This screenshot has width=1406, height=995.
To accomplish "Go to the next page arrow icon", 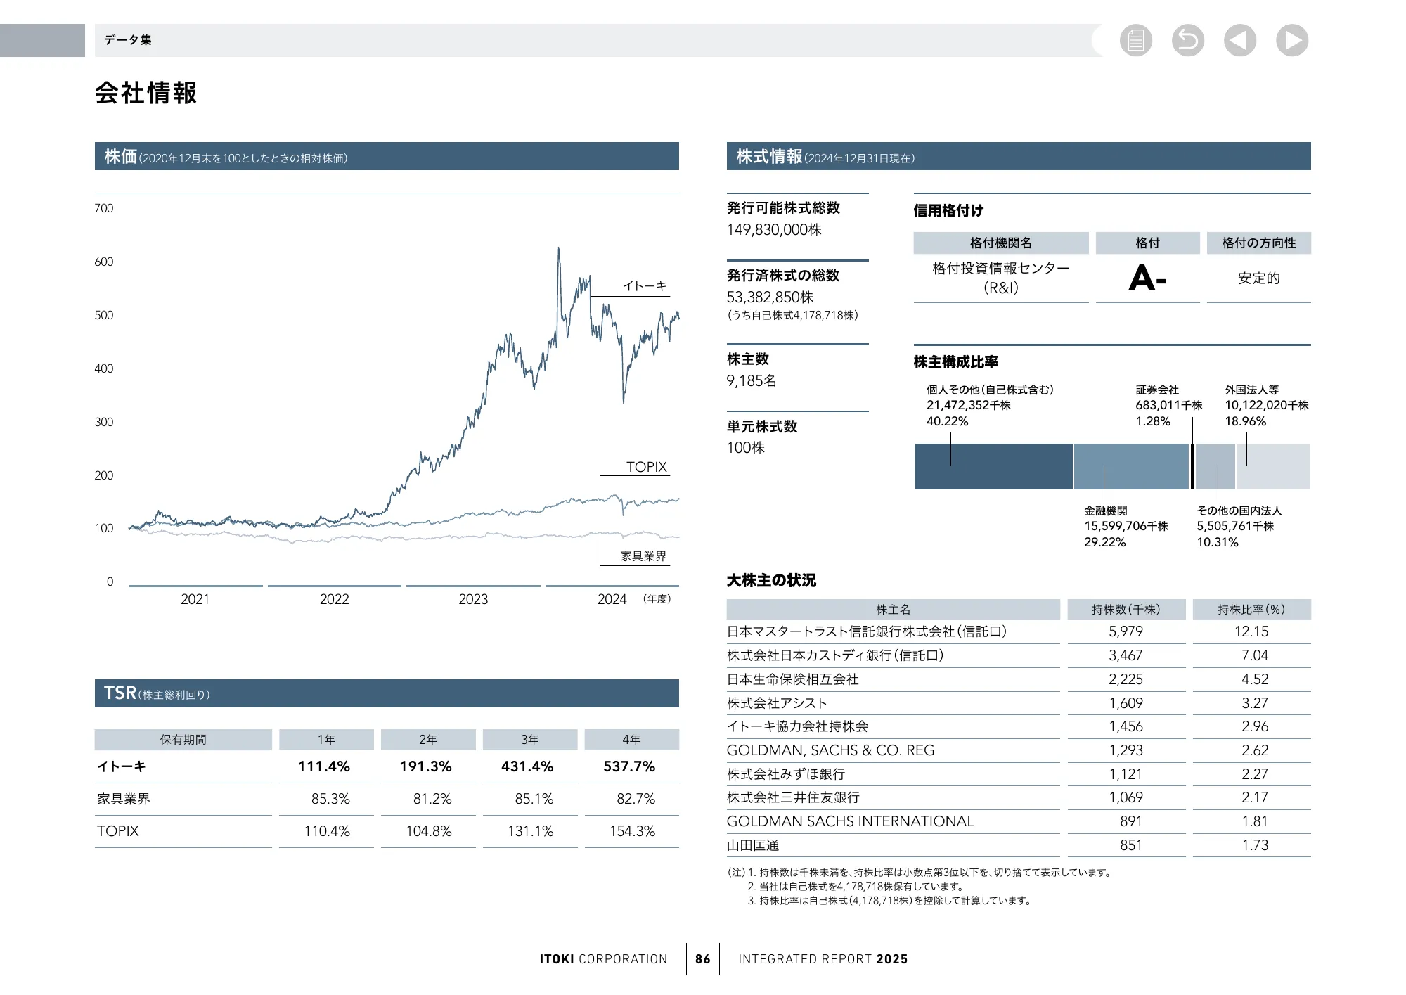I will point(1291,41).
